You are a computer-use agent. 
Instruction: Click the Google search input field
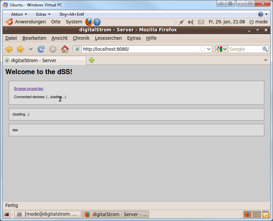coord(245,49)
